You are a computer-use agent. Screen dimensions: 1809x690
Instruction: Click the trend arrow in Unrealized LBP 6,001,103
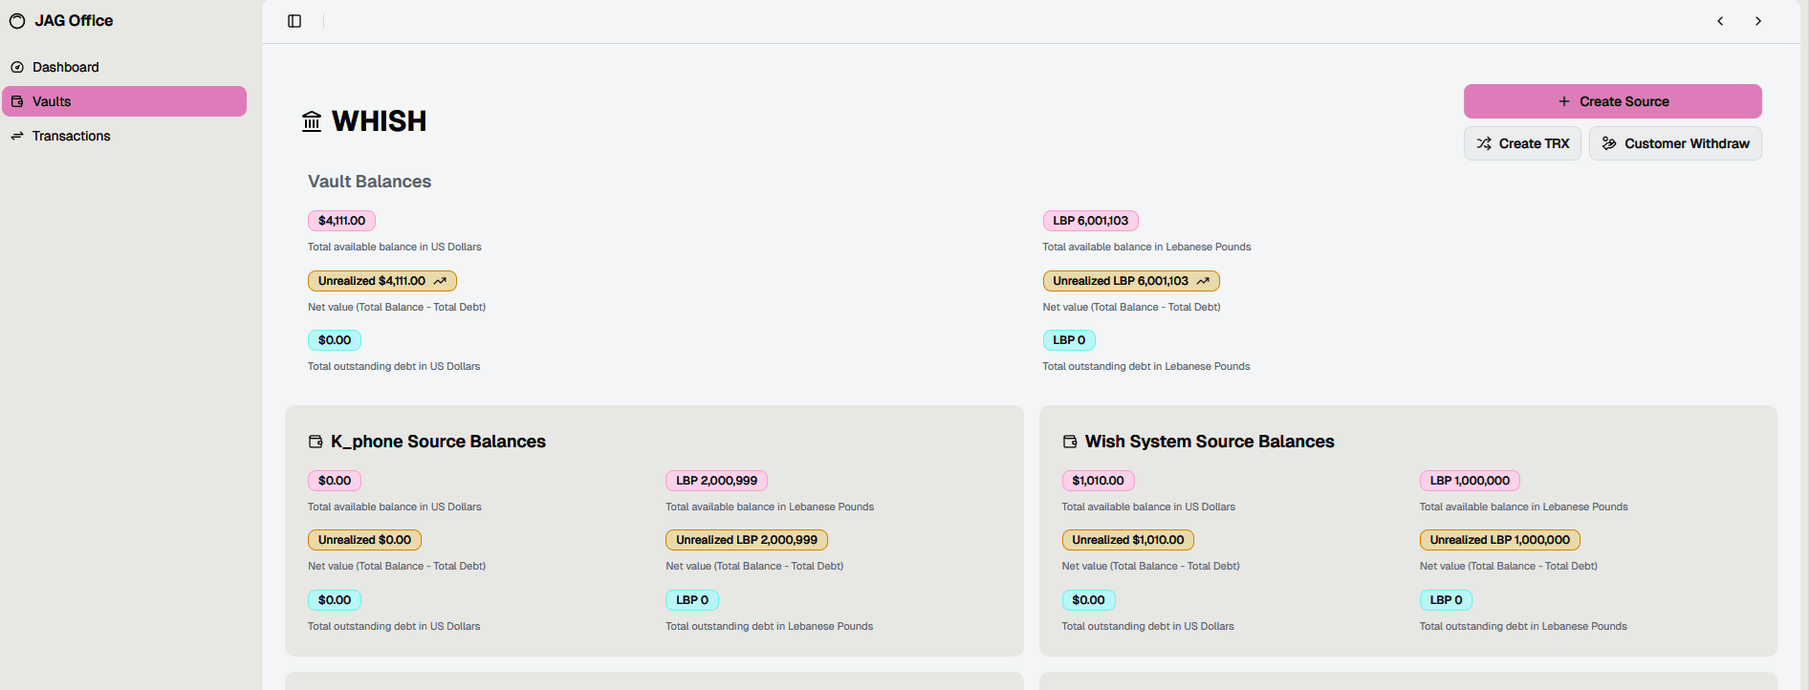(1203, 281)
